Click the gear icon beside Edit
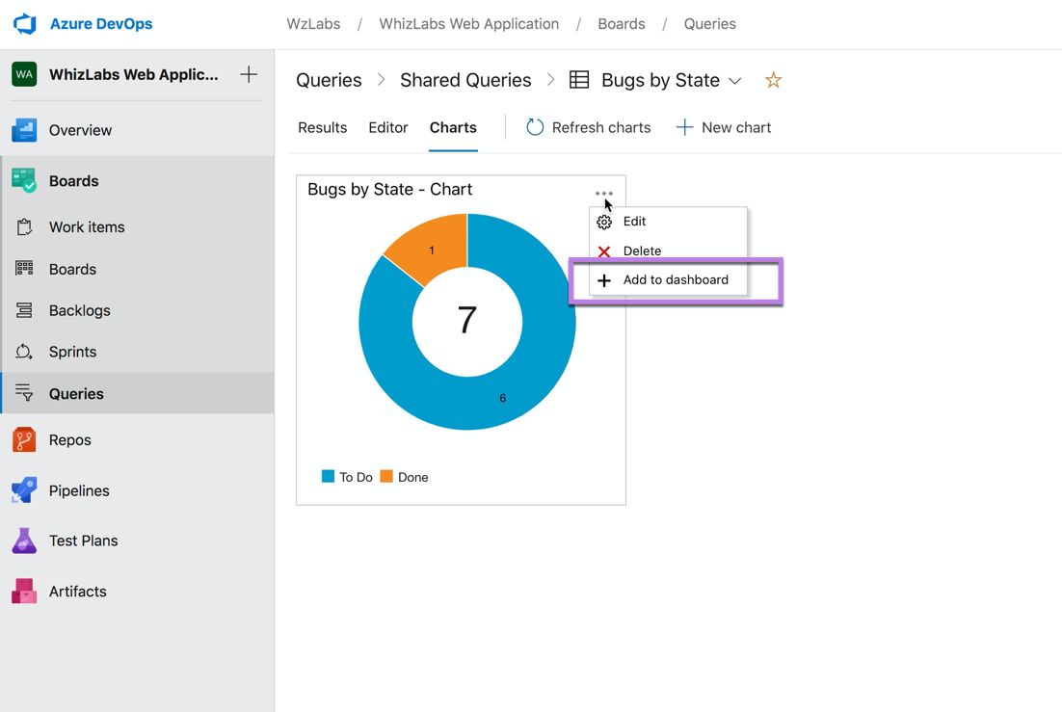The image size is (1062, 712). pos(604,222)
